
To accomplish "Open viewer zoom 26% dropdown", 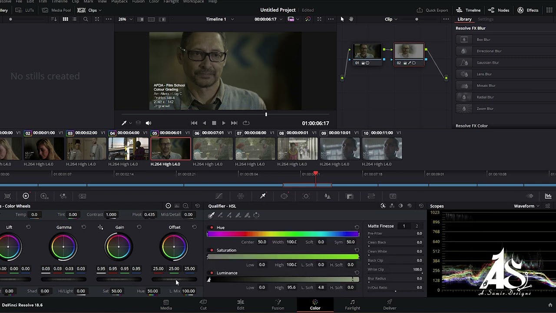I will point(125,19).
